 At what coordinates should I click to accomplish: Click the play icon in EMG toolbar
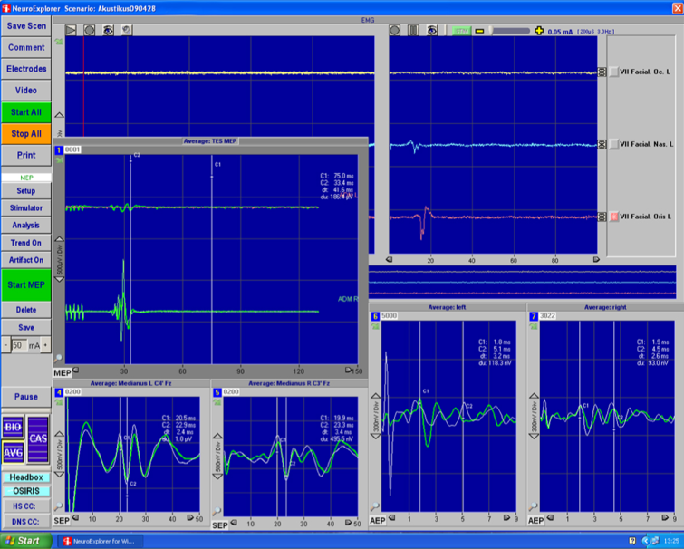[71, 30]
